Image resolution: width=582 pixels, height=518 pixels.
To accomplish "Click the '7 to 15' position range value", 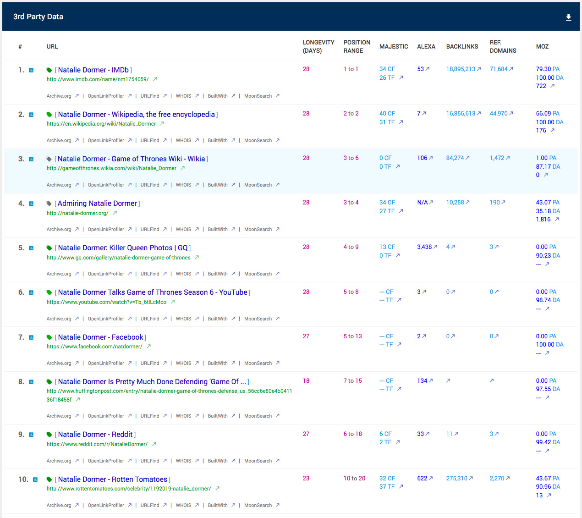I will point(353,380).
